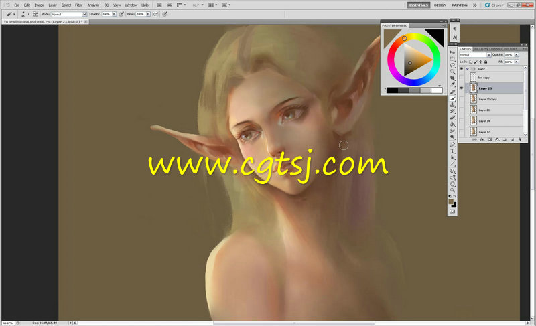Select the Paint Bucket tool
This screenshot has height=326, width=536.
(x=452, y=124)
